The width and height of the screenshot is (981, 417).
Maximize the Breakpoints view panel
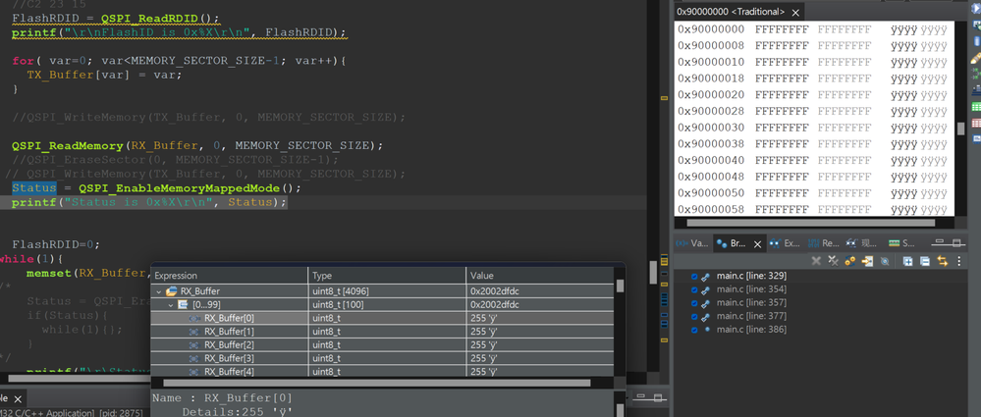(957, 242)
